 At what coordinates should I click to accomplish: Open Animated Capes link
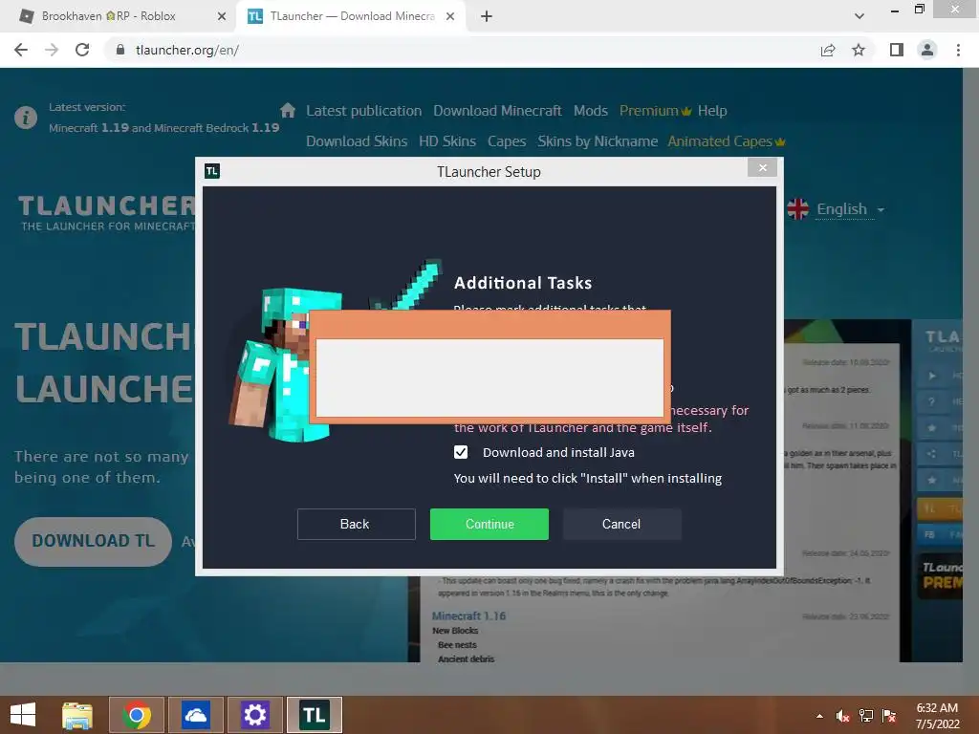727,141
